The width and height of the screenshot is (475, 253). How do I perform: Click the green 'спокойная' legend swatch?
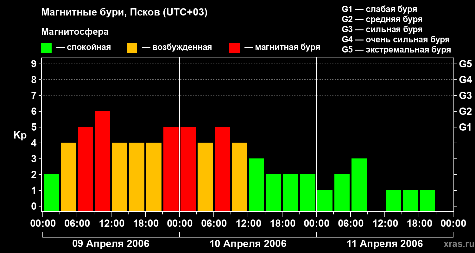pos(46,48)
